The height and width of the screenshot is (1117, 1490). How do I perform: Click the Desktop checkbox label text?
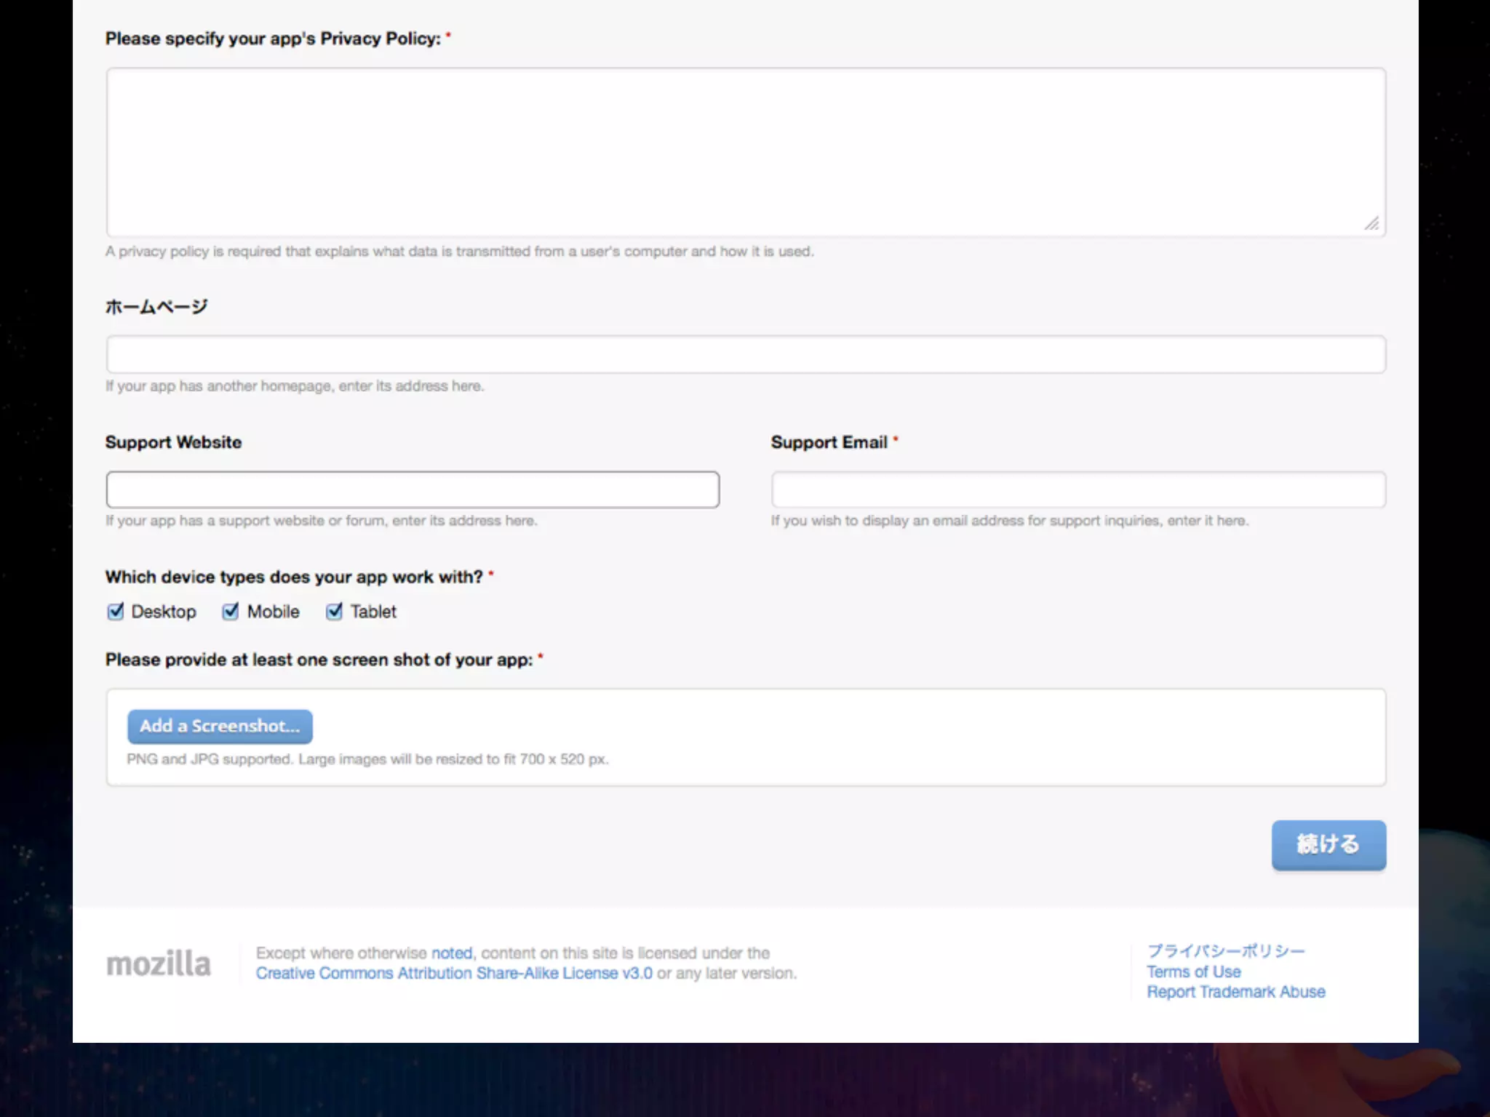(164, 612)
